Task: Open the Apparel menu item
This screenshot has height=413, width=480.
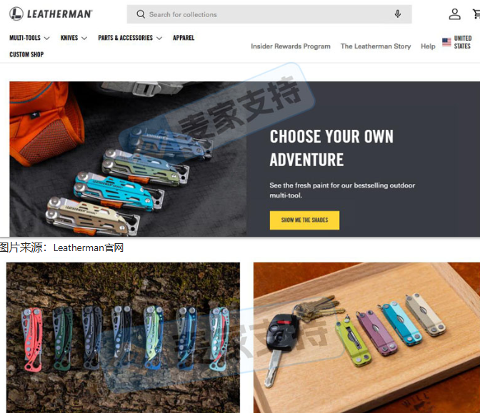Action: tap(184, 38)
